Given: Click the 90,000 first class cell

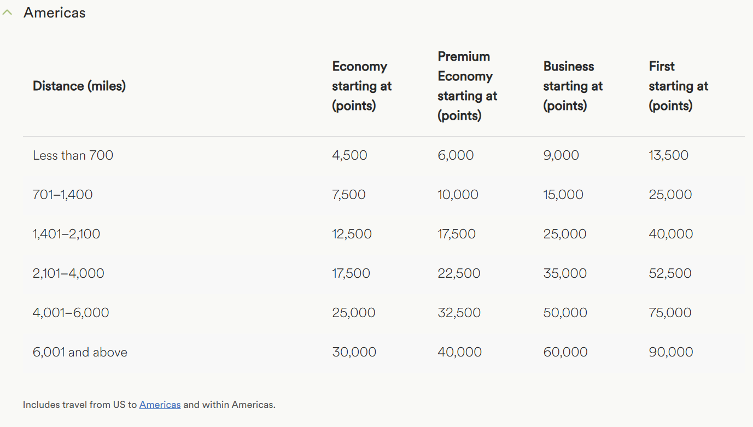Looking at the screenshot, I should point(670,352).
